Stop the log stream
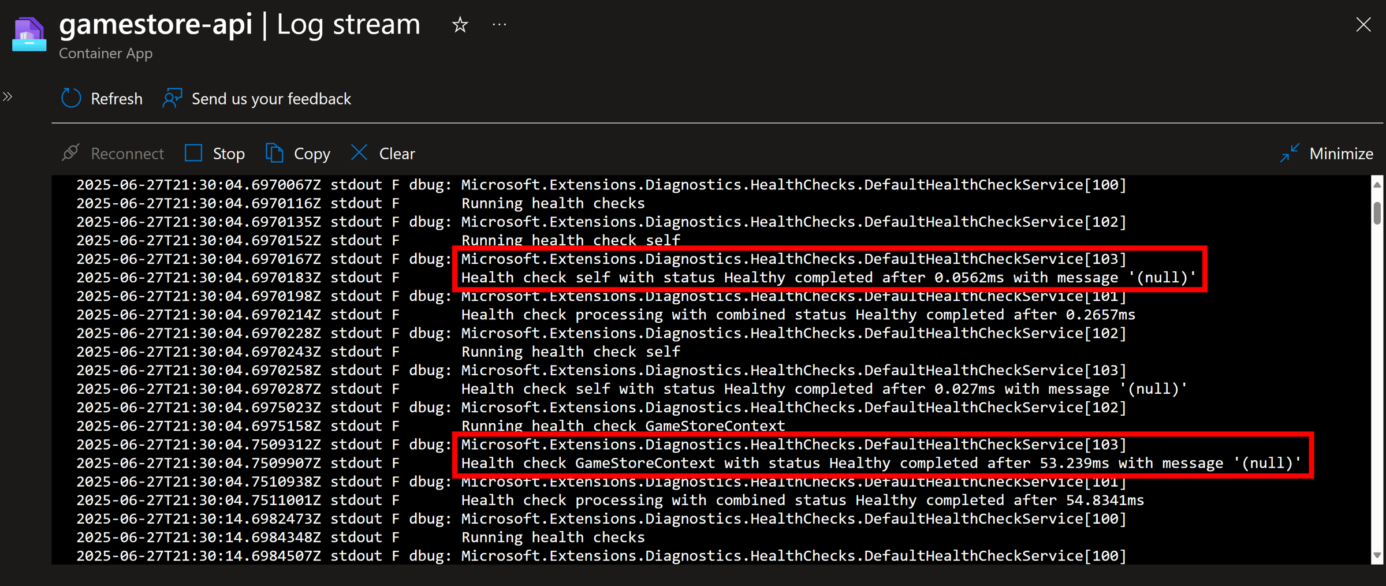 point(229,154)
